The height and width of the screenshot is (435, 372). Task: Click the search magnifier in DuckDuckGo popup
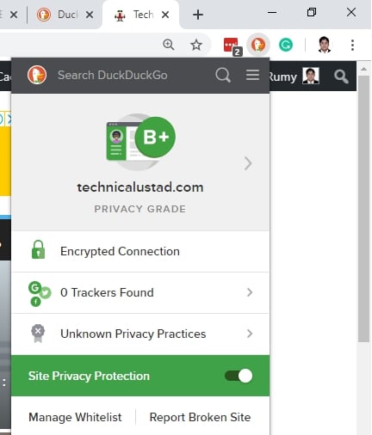(223, 75)
